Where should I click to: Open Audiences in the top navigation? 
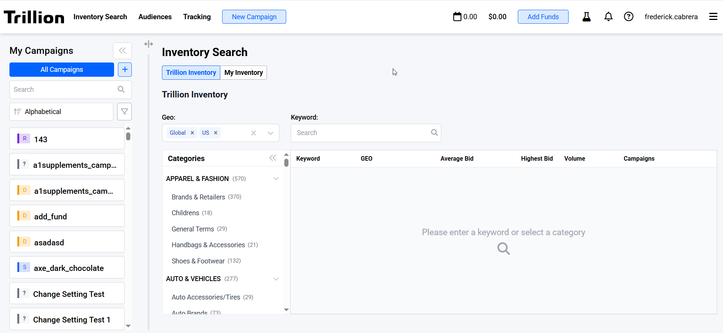point(155,17)
